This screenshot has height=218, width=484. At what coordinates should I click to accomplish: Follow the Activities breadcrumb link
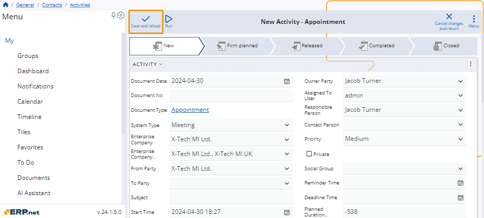80,5
